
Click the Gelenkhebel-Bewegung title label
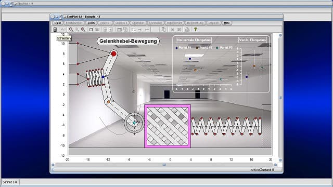point(128,41)
